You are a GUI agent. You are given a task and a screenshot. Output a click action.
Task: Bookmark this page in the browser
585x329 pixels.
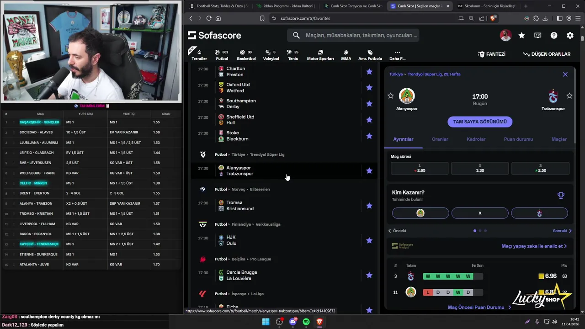click(x=262, y=18)
